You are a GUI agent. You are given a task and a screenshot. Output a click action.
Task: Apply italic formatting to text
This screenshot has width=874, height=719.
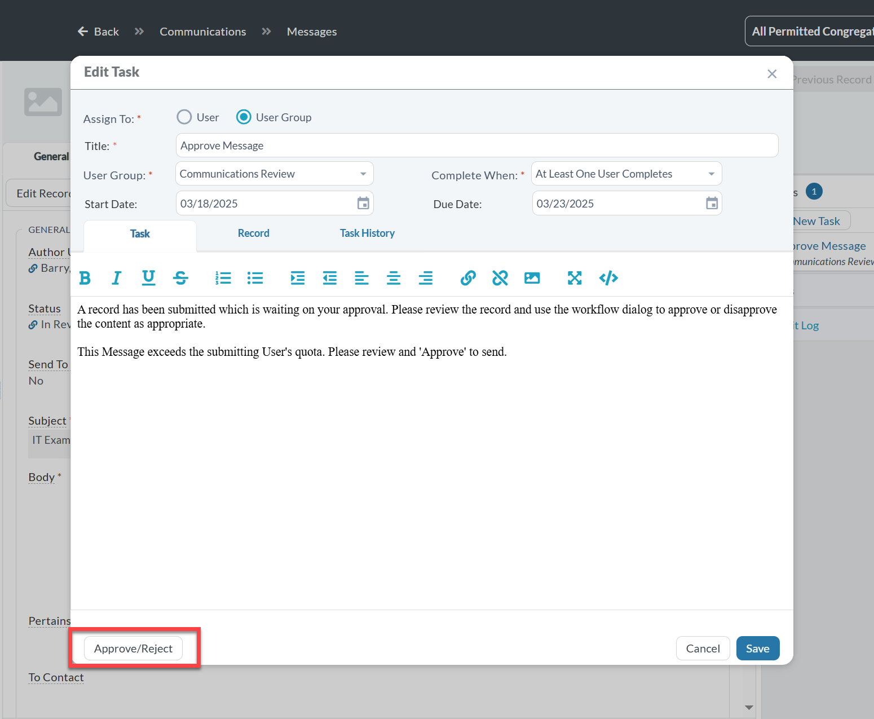coord(116,278)
